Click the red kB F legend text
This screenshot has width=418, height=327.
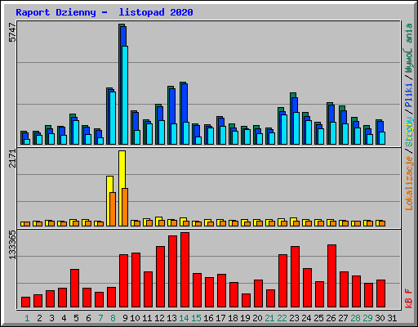point(409,298)
